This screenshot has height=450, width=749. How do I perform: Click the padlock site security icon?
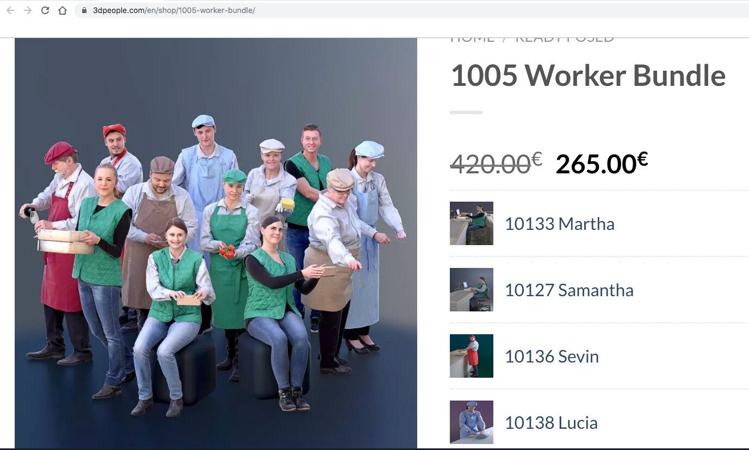(84, 10)
